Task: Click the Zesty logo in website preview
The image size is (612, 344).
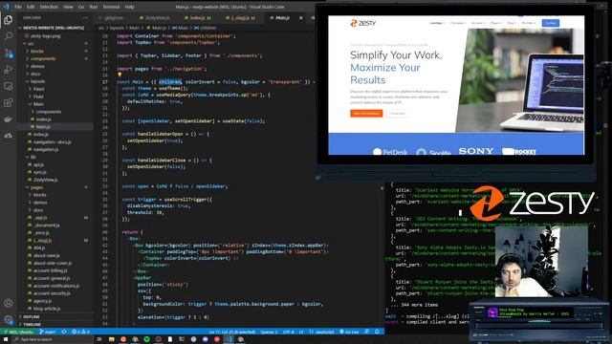Action: pyautogui.click(x=363, y=23)
